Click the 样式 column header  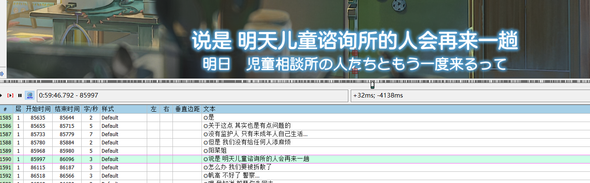coord(124,109)
